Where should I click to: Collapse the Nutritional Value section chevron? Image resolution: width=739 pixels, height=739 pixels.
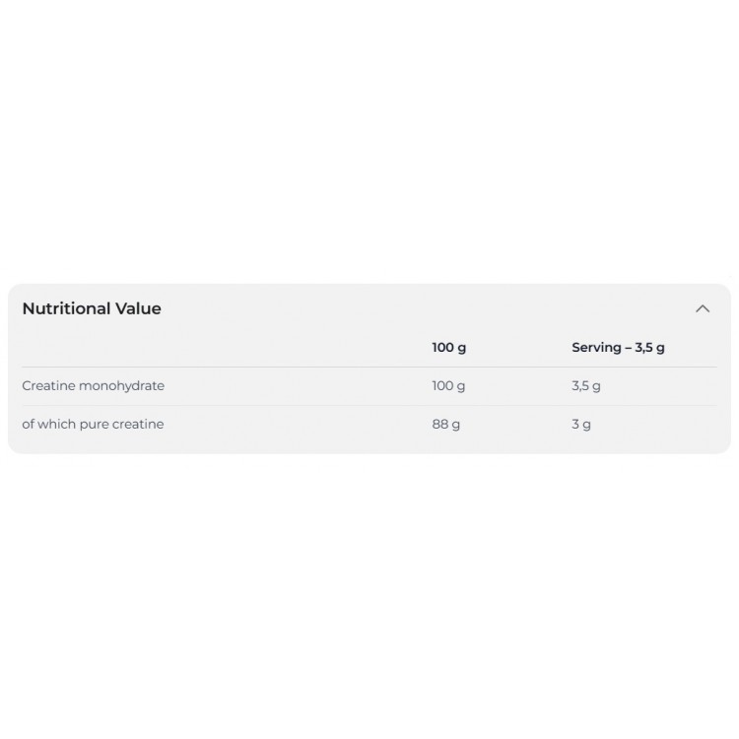703,308
